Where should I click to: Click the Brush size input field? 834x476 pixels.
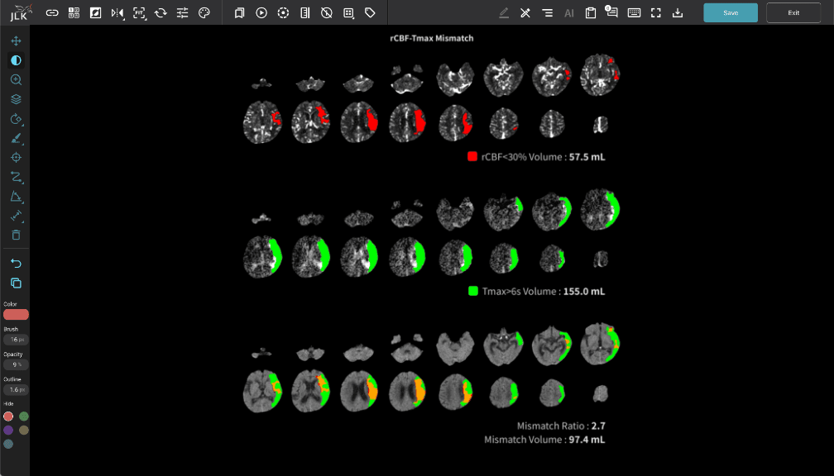coord(16,340)
